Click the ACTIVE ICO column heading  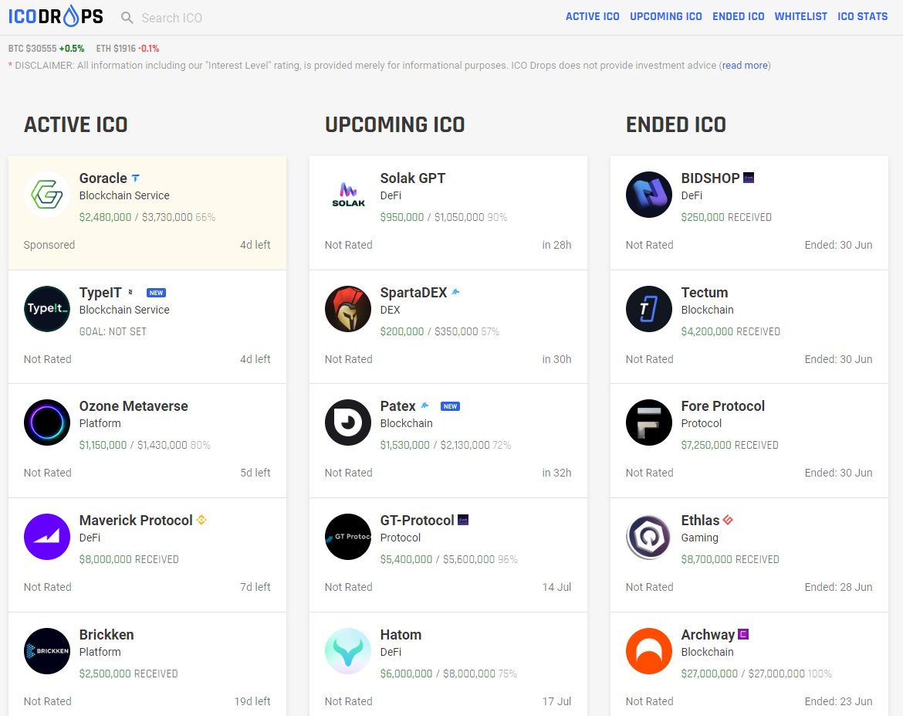pos(76,124)
